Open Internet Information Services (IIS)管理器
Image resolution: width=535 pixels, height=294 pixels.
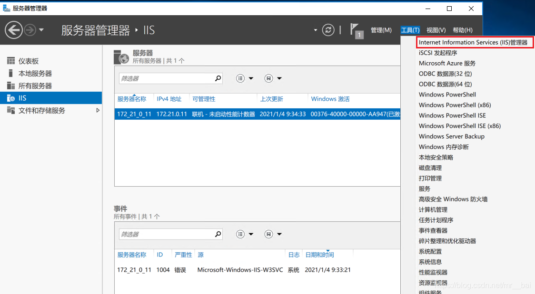[473, 42]
